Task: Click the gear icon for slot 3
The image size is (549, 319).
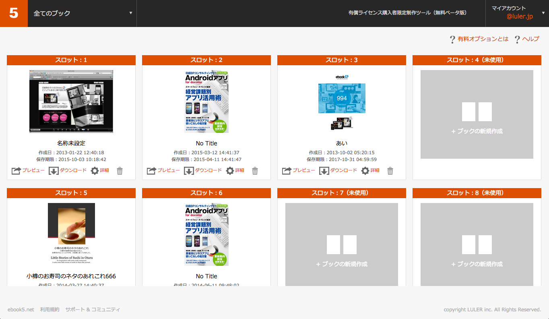Action: 365,171
